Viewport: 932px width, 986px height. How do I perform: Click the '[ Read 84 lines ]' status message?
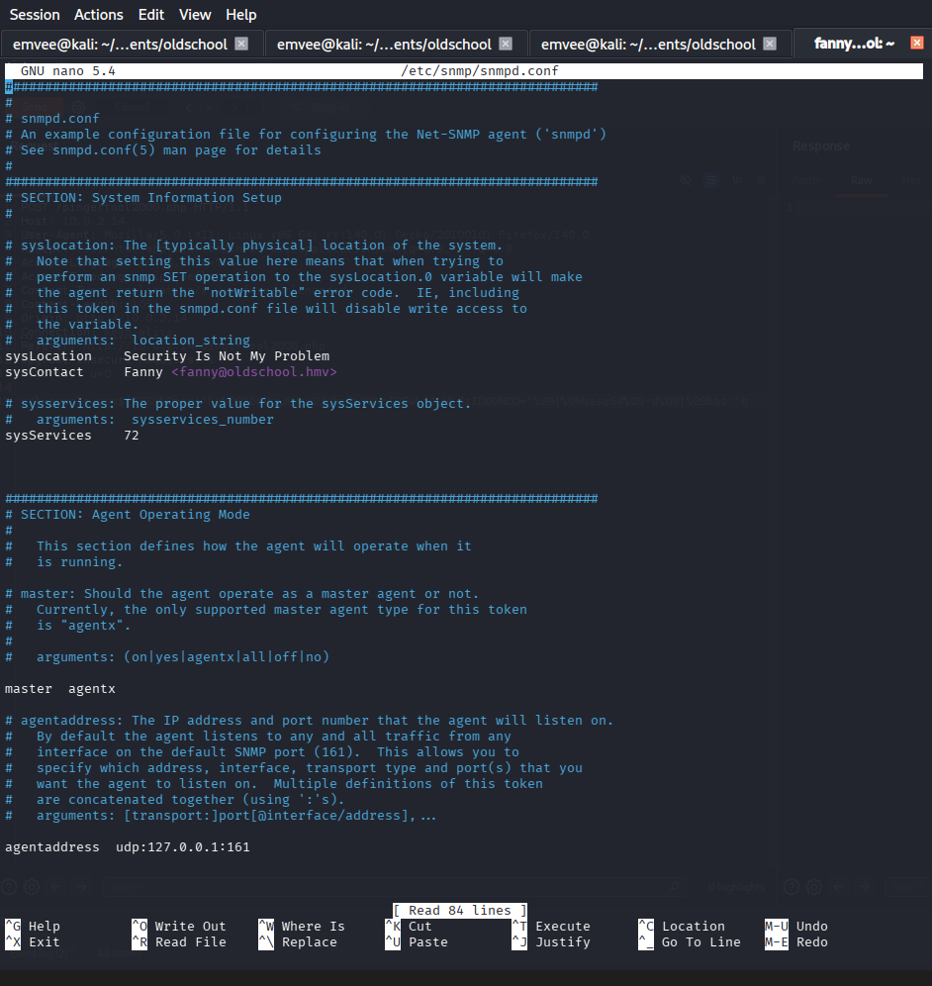[459, 911]
